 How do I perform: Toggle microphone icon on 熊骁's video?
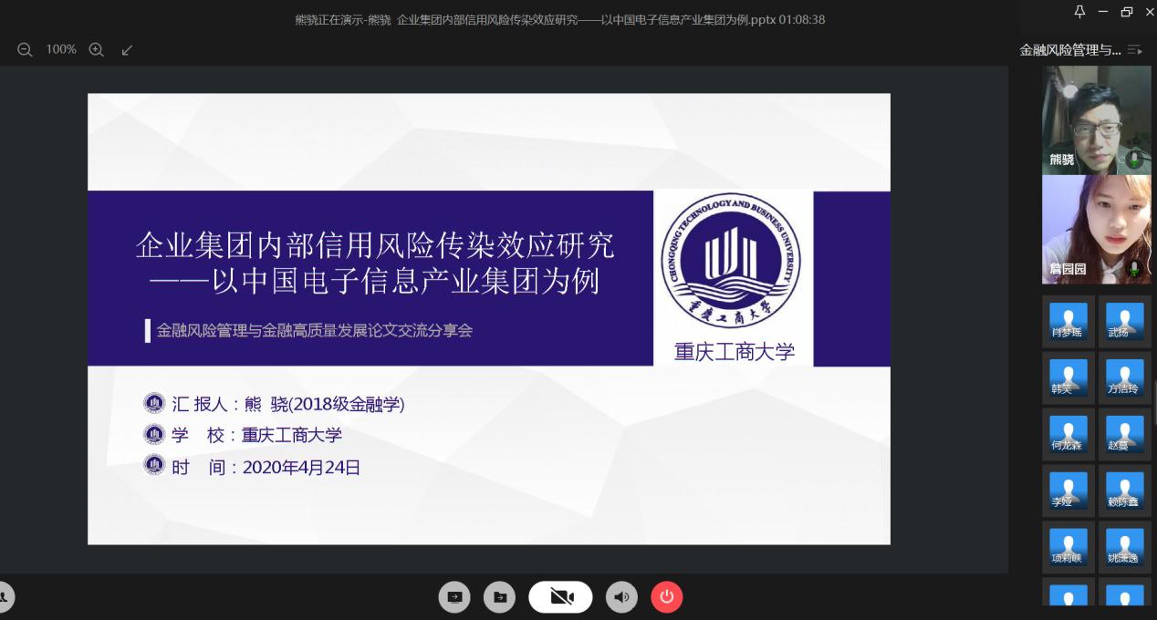click(x=1134, y=160)
